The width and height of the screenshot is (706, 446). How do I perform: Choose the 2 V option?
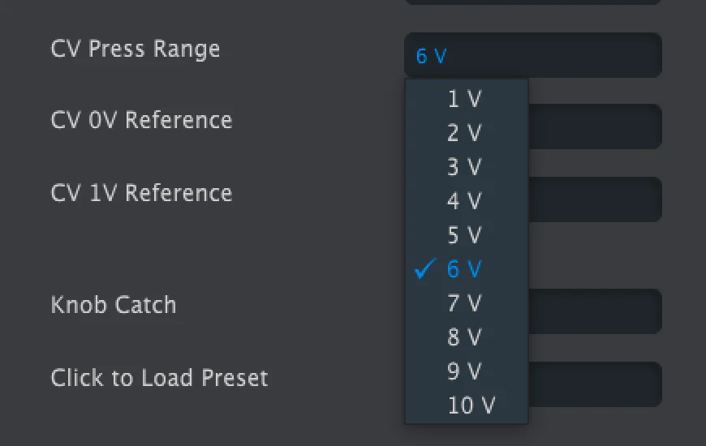click(465, 134)
